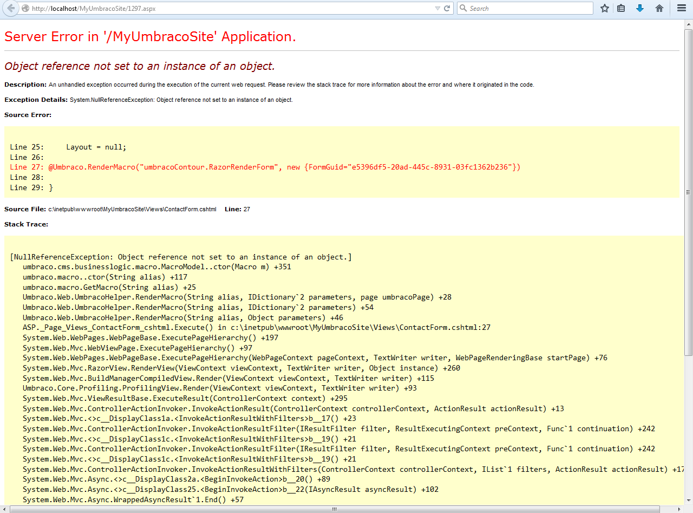Click the vertical scrollbar up arrow

(689, 24)
